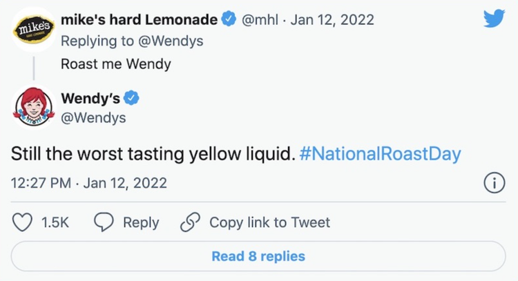
Task: Click the Copy link to Tweet text
Action: point(269,222)
